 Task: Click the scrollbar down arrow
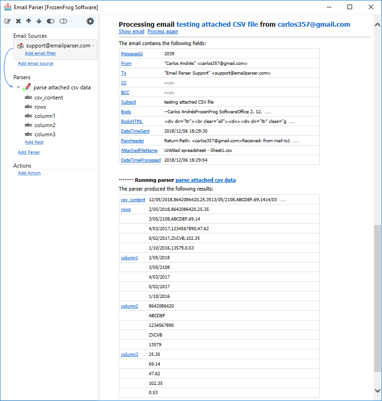pyautogui.click(x=377, y=390)
